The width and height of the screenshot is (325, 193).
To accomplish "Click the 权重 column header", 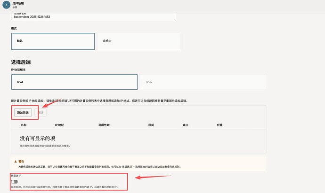I will (219, 125).
